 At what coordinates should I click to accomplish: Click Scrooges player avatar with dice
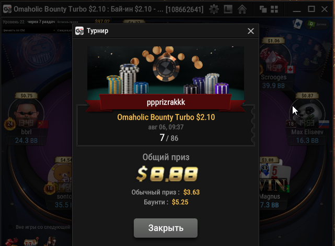click(x=274, y=58)
